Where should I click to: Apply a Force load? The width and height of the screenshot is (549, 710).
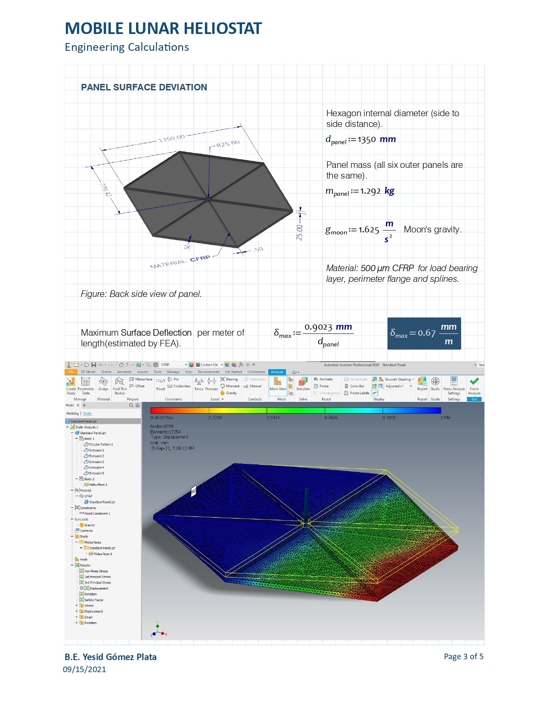199,384
